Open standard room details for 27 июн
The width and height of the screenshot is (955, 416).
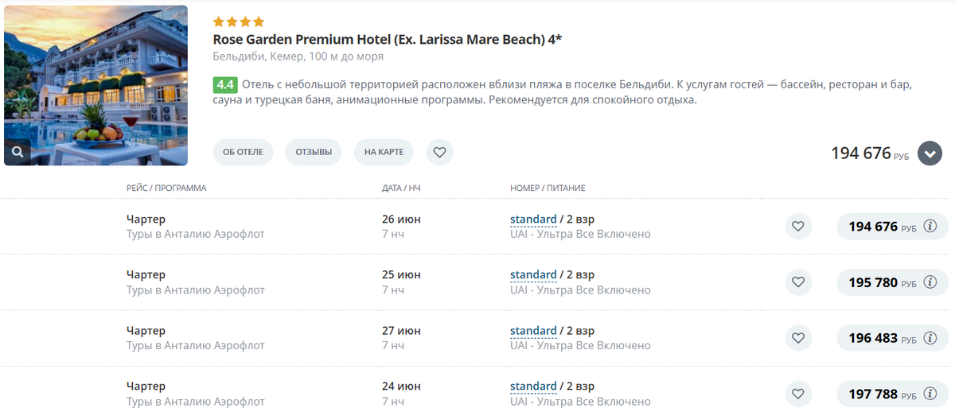(x=533, y=331)
